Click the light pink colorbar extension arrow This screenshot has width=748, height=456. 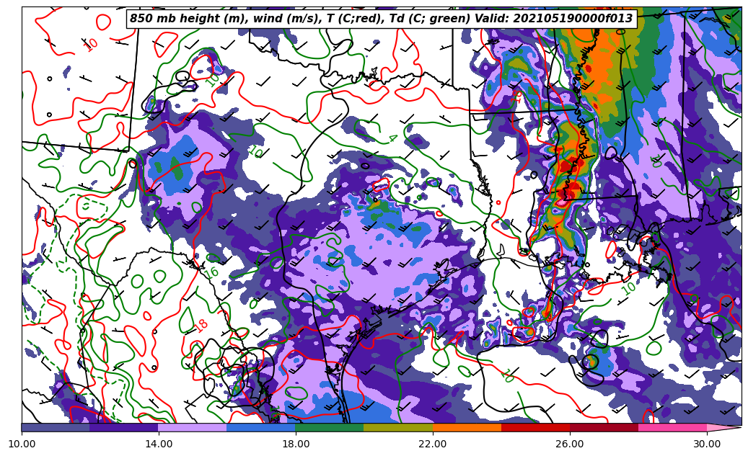point(723,427)
